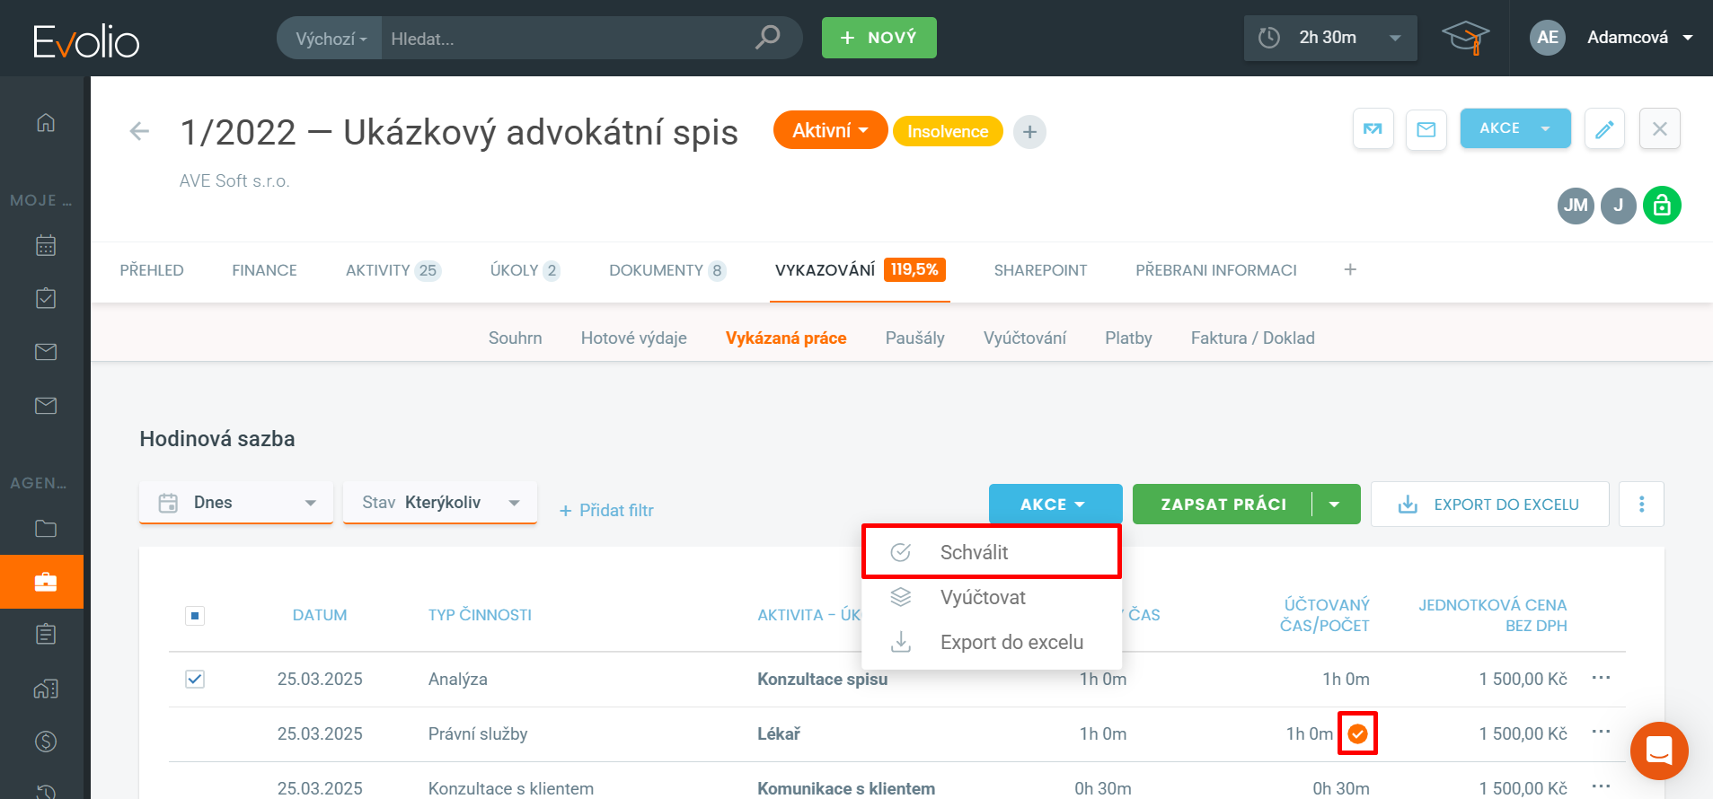Screen dimensions: 1713x799
Task: Toggle the select-all checkbox in table header
Action: point(195,616)
